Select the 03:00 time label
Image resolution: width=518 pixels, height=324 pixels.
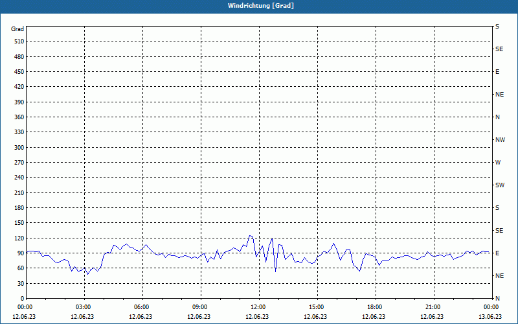tap(84, 307)
